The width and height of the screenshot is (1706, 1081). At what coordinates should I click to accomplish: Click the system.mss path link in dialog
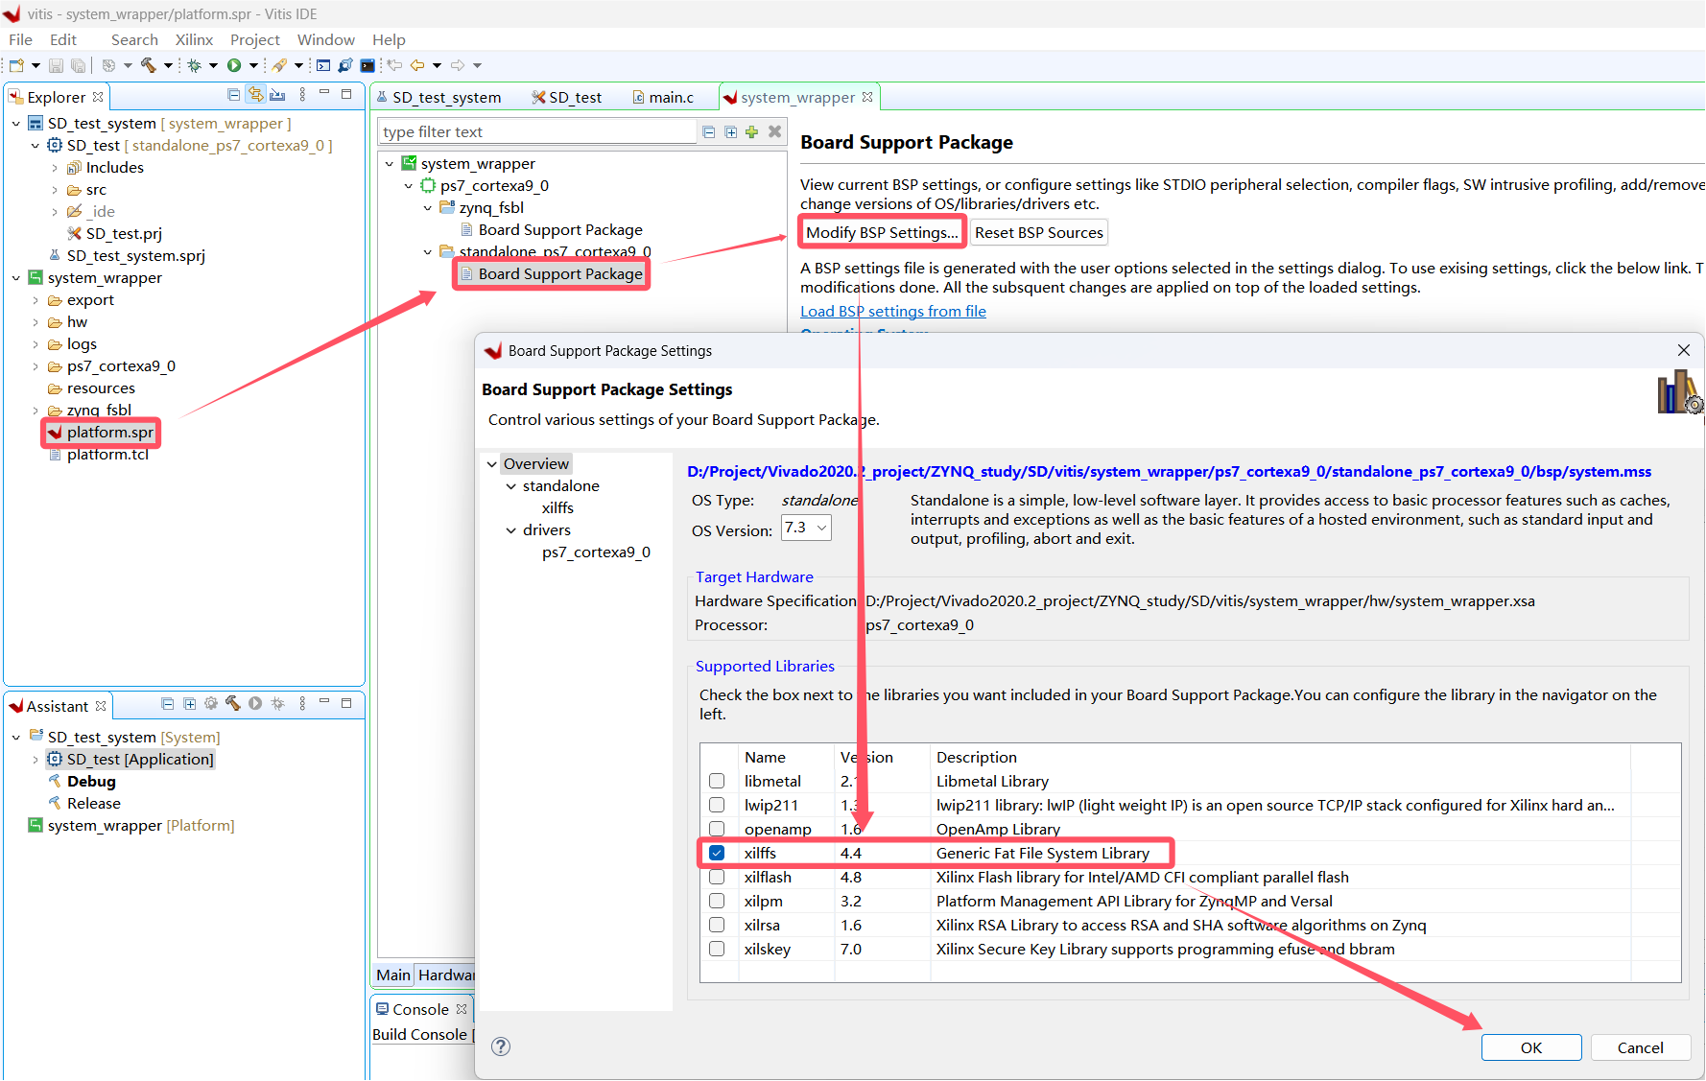click(1169, 471)
